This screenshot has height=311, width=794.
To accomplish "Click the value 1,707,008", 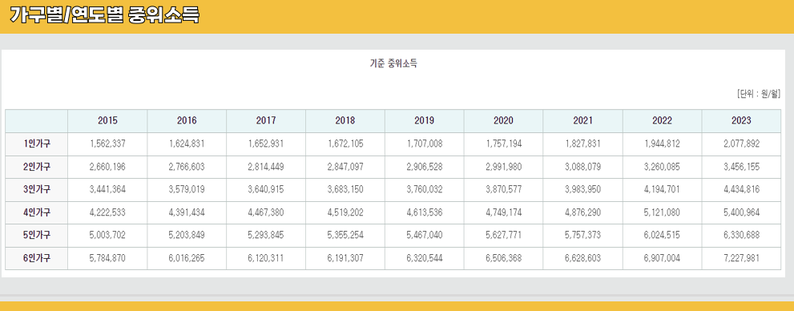I will click(425, 143).
